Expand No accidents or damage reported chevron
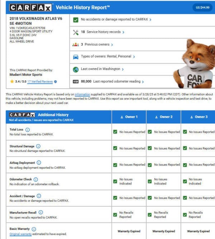 point(150,20)
